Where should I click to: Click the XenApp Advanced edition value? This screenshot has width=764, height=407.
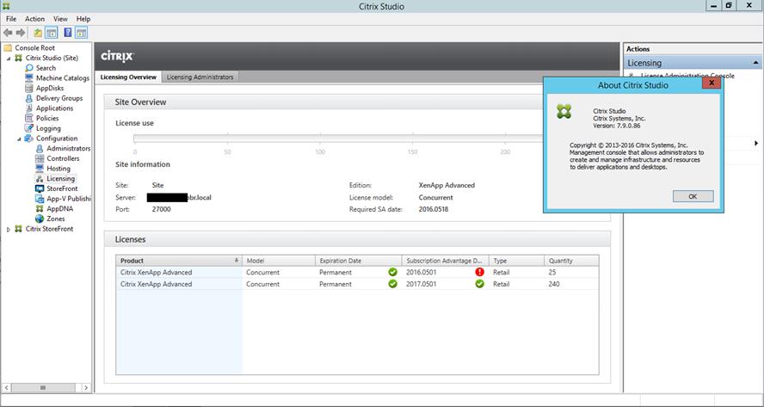coord(447,185)
